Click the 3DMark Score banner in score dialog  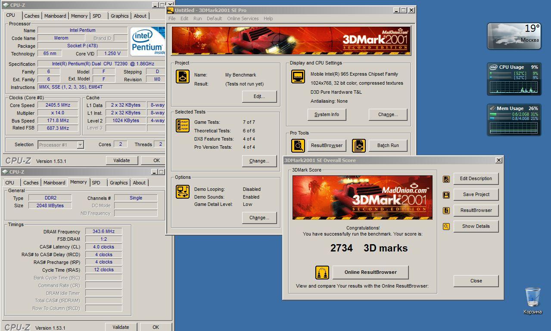[x=362, y=198]
